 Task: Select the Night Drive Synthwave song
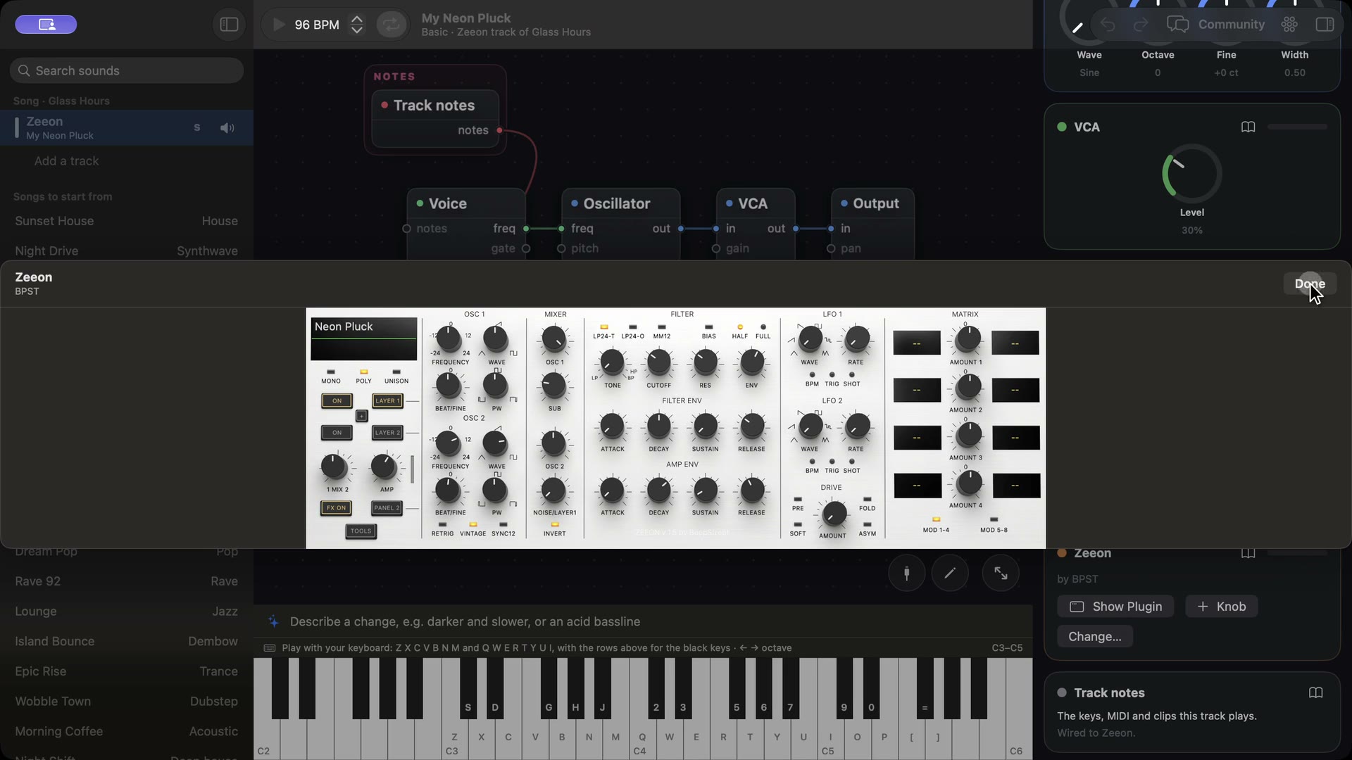(127, 251)
